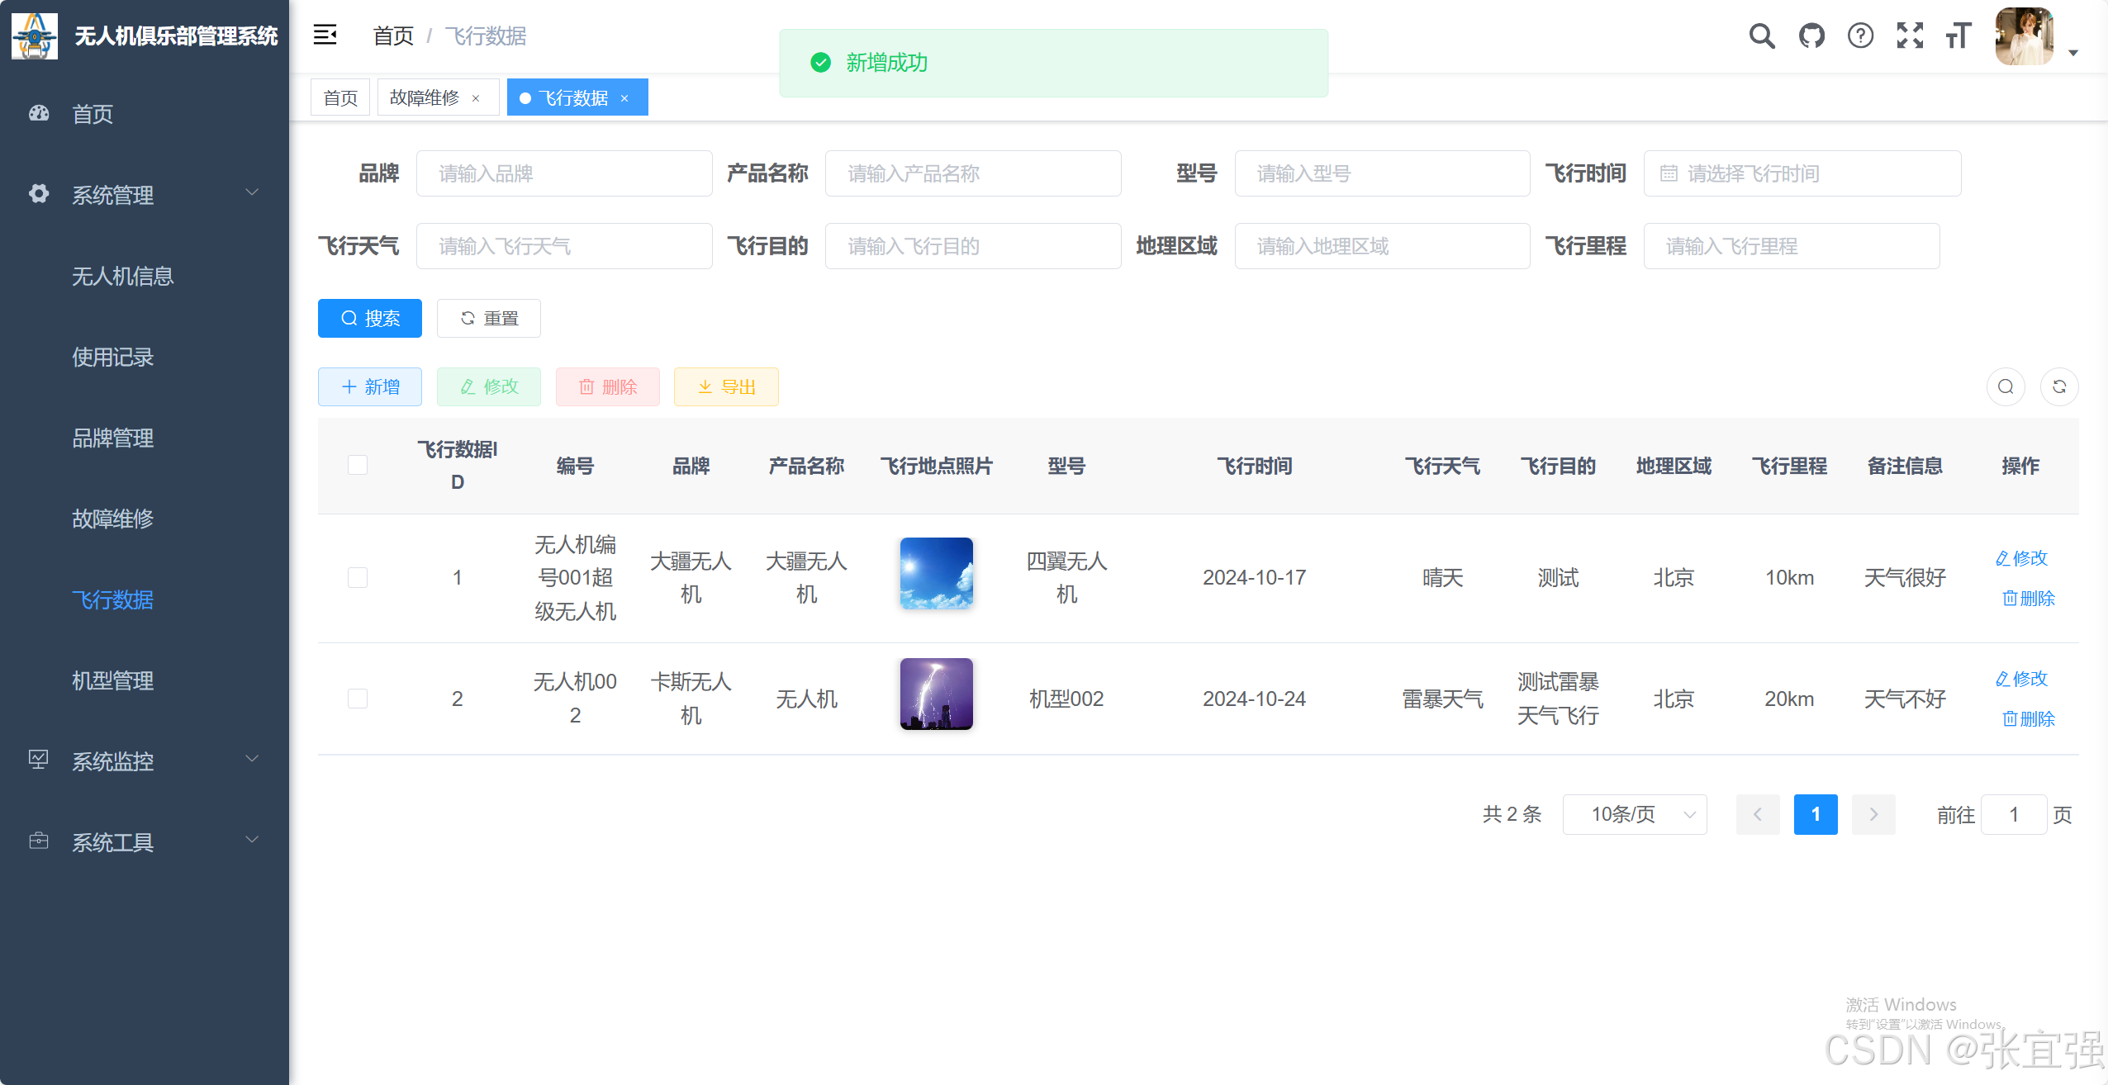Collapse the sidebar with the hamburger icon

[x=325, y=35]
